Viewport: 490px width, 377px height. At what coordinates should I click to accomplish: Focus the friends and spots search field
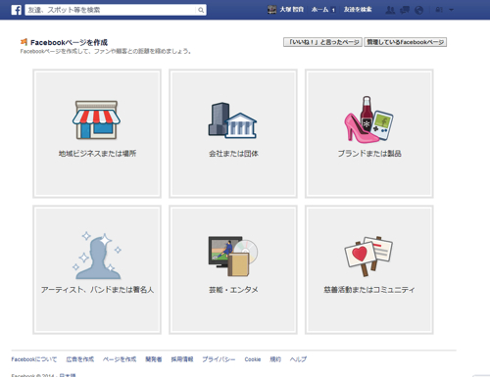(x=111, y=10)
